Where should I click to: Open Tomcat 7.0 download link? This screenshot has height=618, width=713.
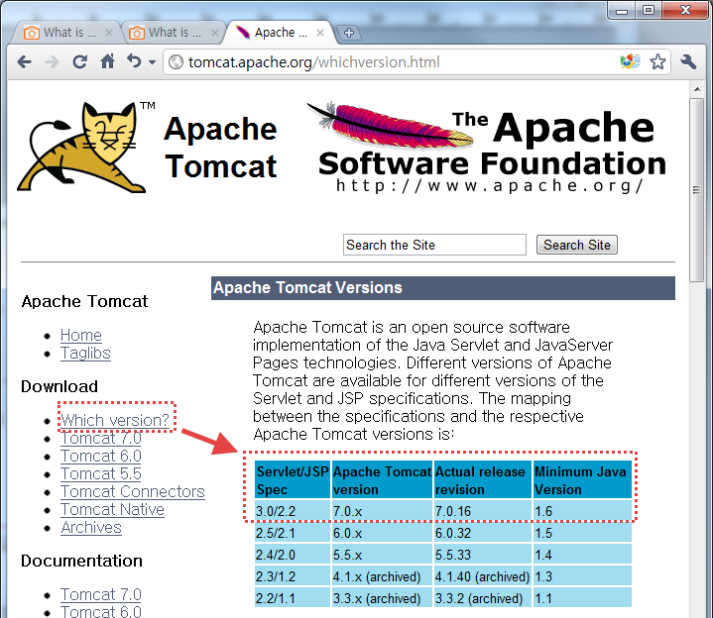coord(101,438)
